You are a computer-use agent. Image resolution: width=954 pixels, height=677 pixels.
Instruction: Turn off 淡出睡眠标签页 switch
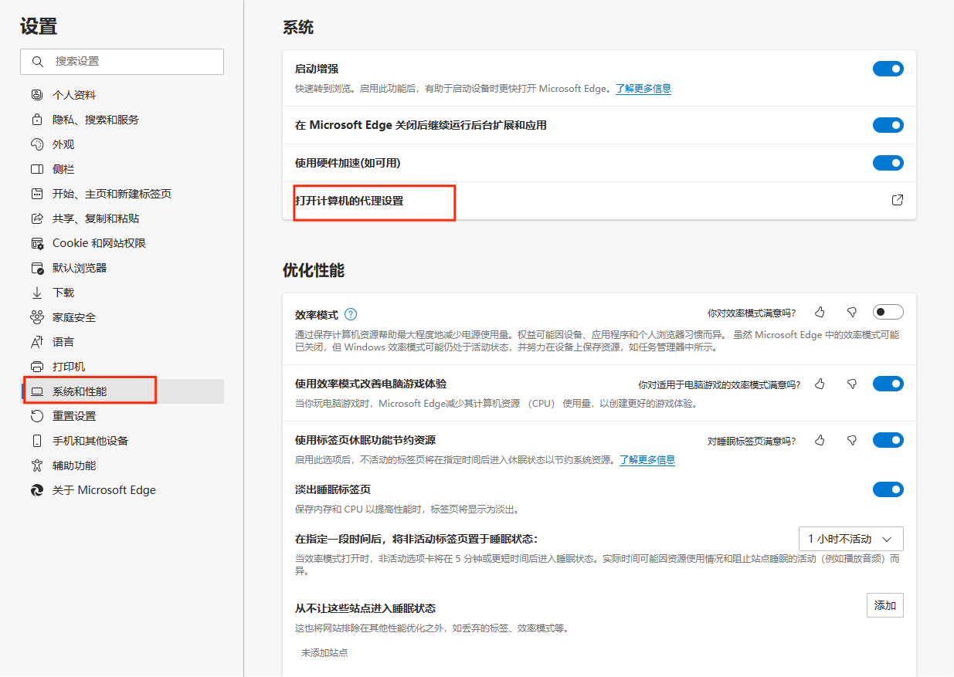pyautogui.click(x=888, y=489)
